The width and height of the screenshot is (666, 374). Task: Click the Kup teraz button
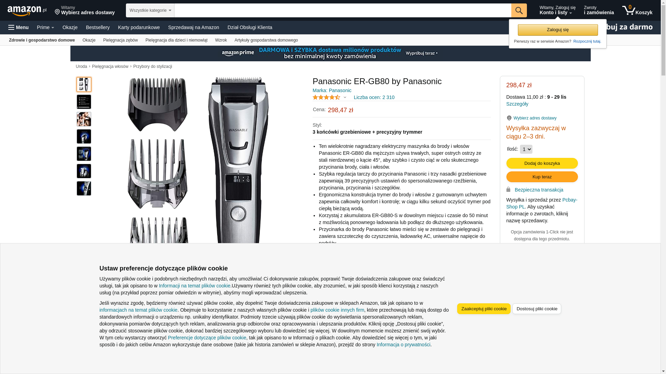tap(542, 177)
